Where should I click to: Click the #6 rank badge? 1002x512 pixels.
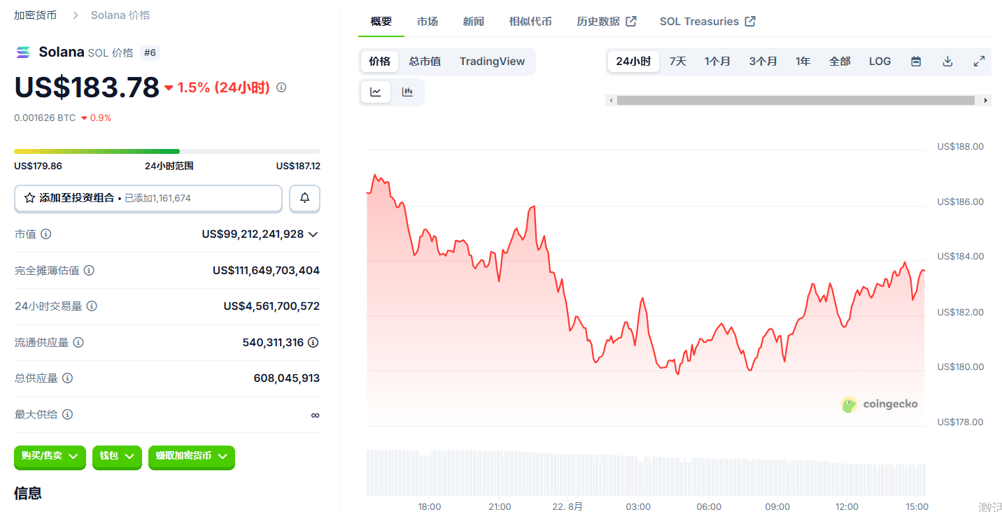pyautogui.click(x=150, y=52)
